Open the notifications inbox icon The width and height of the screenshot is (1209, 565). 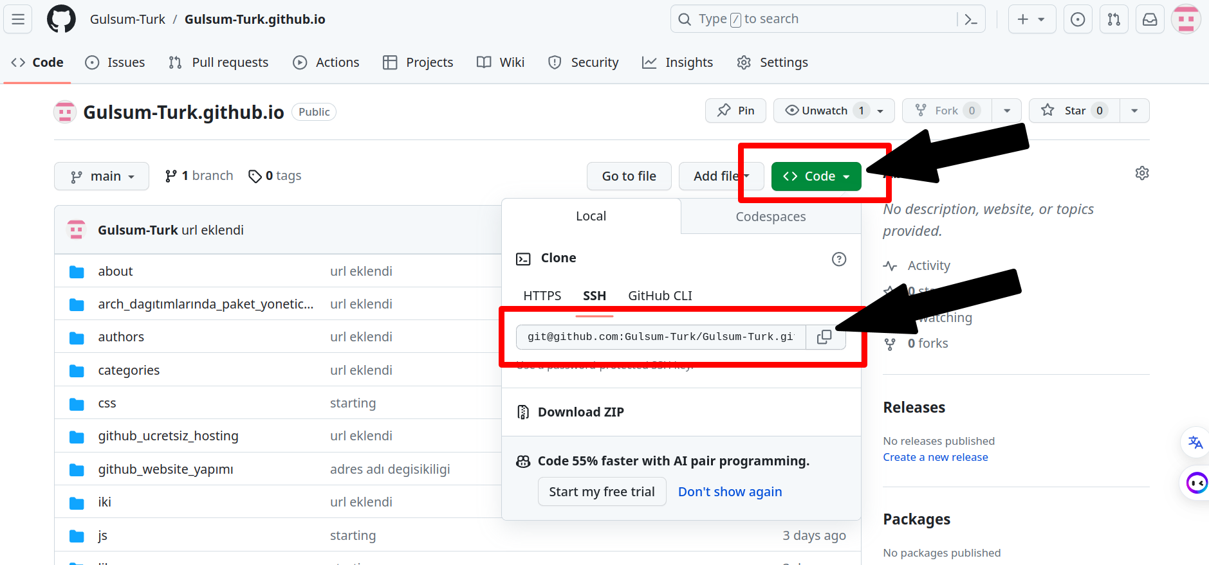[x=1150, y=19]
